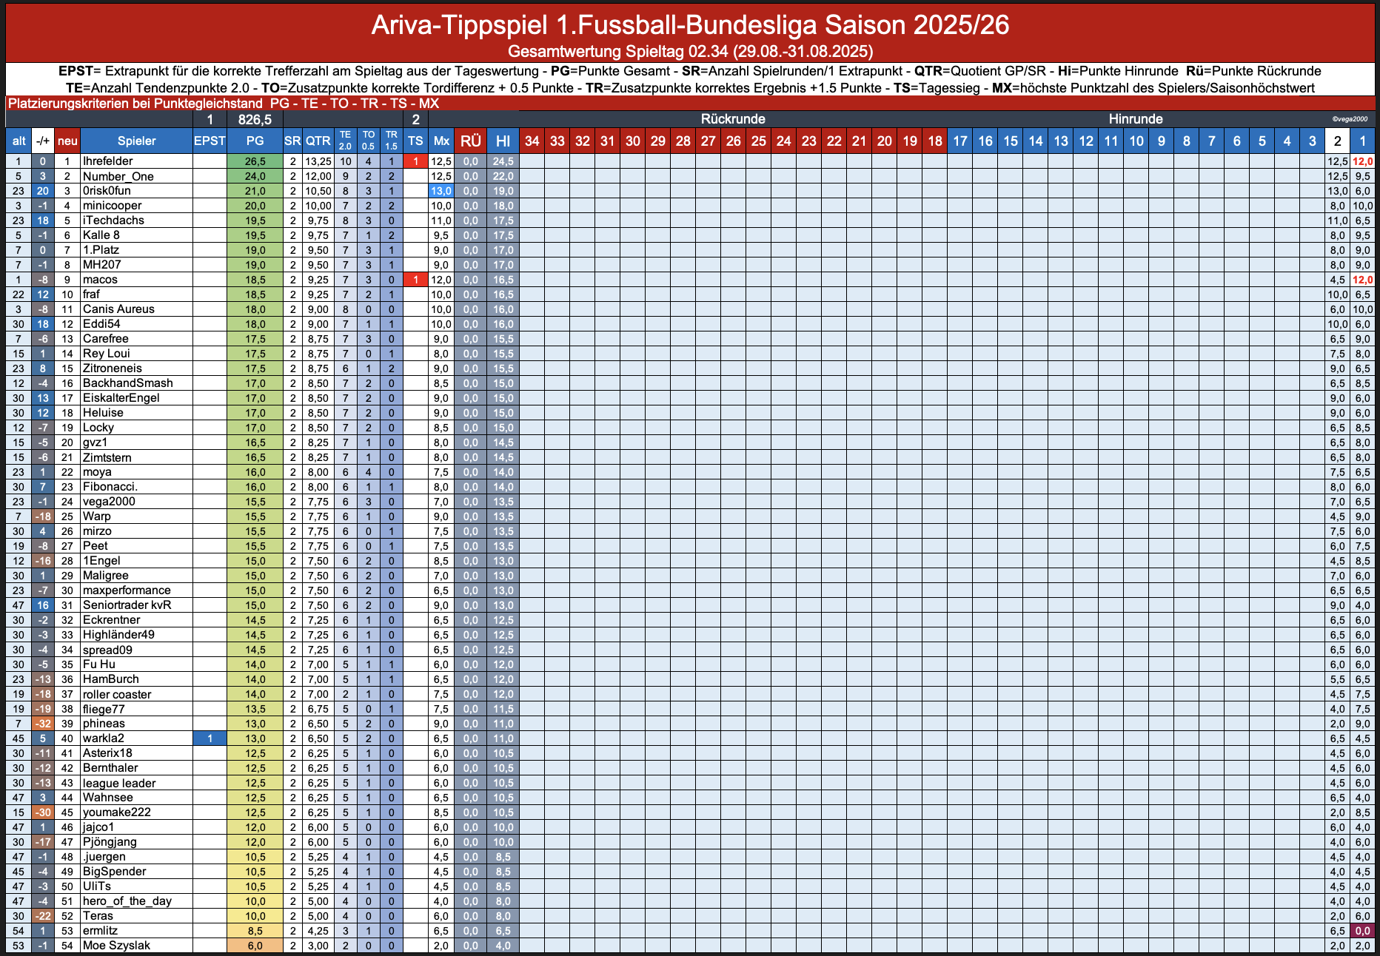The height and width of the screenshot is (956, 1380).
Task: Click the 'Hinrunde' section heading
Action: click(1136, 119)
